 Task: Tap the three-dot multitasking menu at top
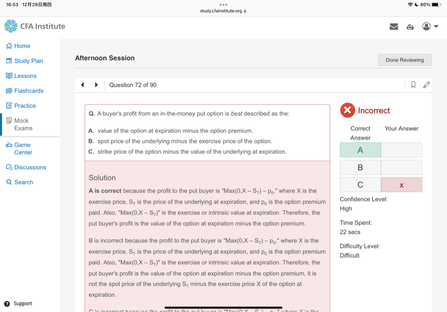pyautogui.click(x=223, y=4)
